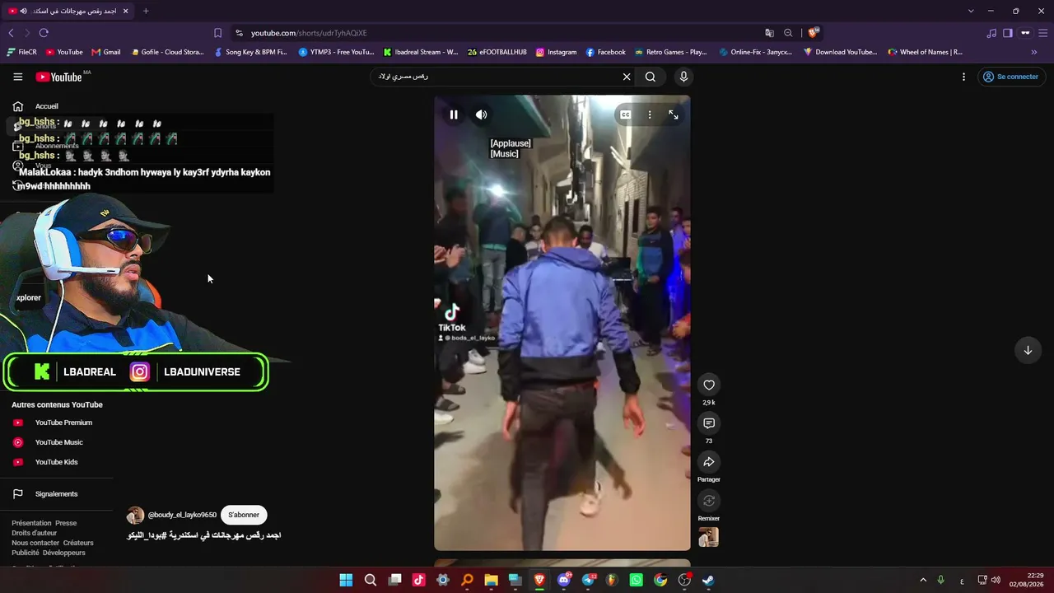Open the eFOOTBALLHUB bookmark

pyautogui.click(x=497, y=52)
